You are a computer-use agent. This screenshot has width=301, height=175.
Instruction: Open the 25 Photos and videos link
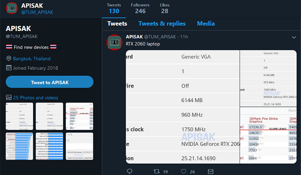[x=36, y=98]
